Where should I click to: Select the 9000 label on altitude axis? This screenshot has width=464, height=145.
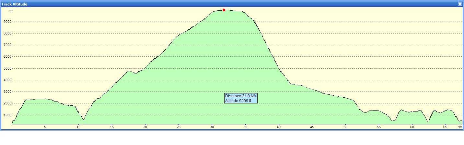8,22
